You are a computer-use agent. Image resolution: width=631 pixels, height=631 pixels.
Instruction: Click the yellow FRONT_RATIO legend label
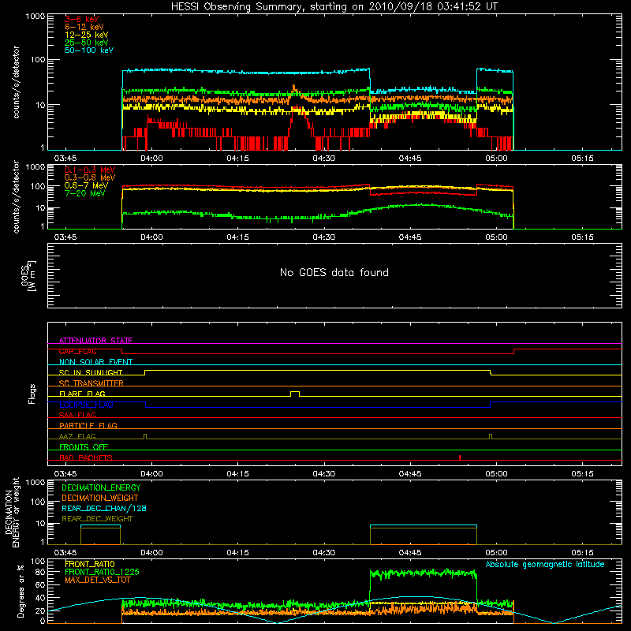point(90,564)
